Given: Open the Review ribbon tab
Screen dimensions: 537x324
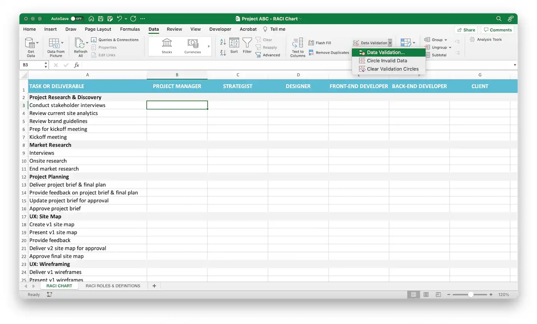Looking at the screenshot, I should 175,29.
